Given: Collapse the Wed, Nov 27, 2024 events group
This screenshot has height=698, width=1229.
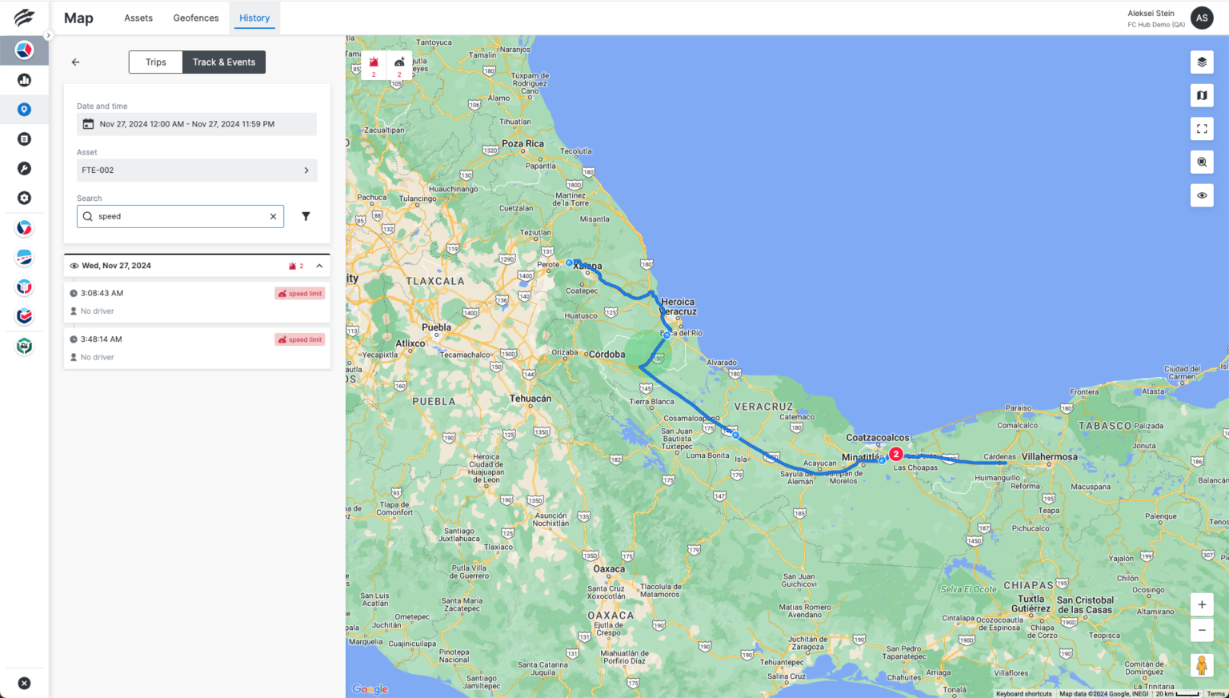Looking at the screenshot, I should [319, 265].
